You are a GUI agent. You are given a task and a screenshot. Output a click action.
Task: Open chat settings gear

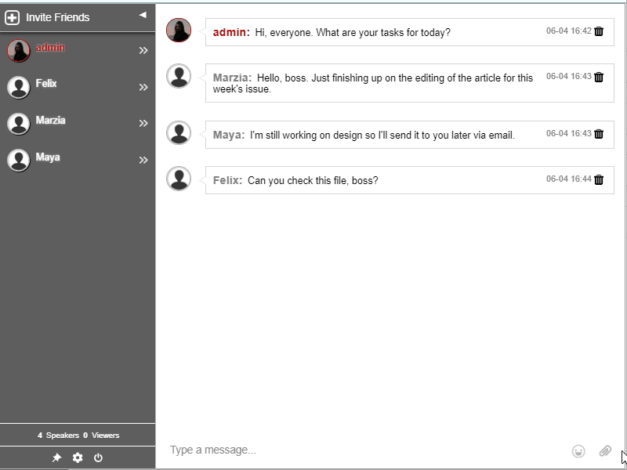click(x=78, y=458)
